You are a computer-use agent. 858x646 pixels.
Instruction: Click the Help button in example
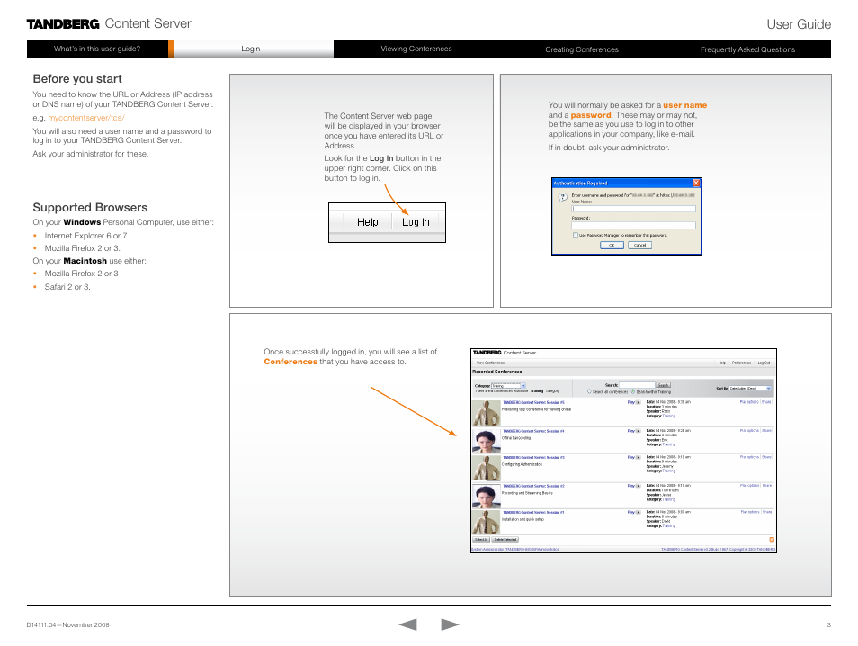(x=368, y=221)
